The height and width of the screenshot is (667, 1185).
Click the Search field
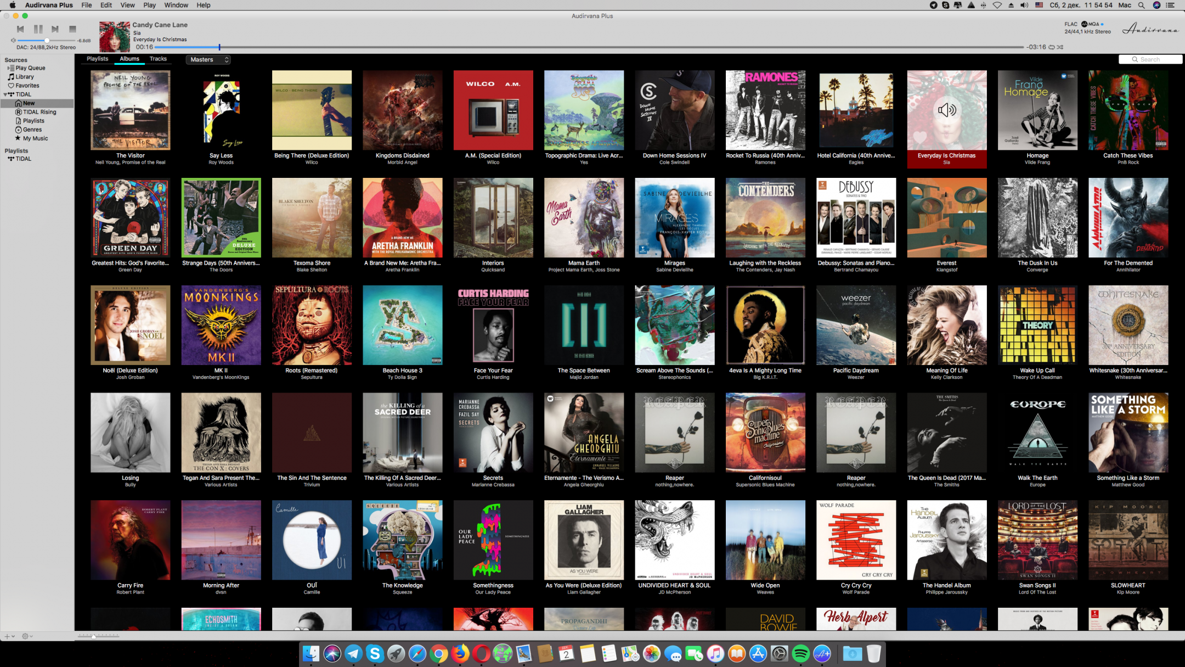click(x=1150, y=59)
